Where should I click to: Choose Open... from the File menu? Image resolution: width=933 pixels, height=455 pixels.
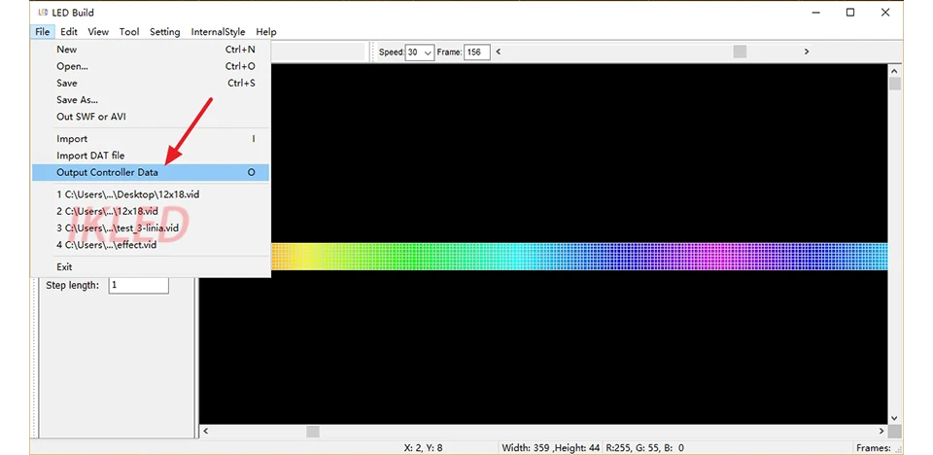(x=152, y=66)
